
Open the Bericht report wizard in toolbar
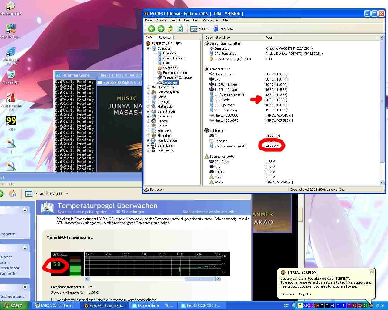click(199, 29)
